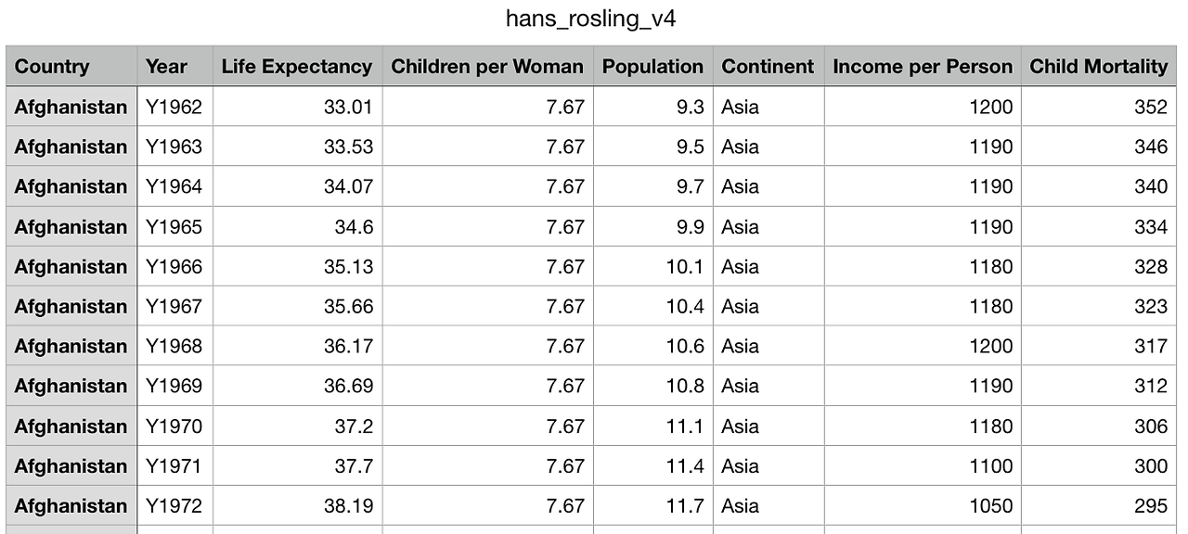The height and width of the screenshot is (534, 1188).
Task: Click the Children per Woman header
Action: point(487,67)
